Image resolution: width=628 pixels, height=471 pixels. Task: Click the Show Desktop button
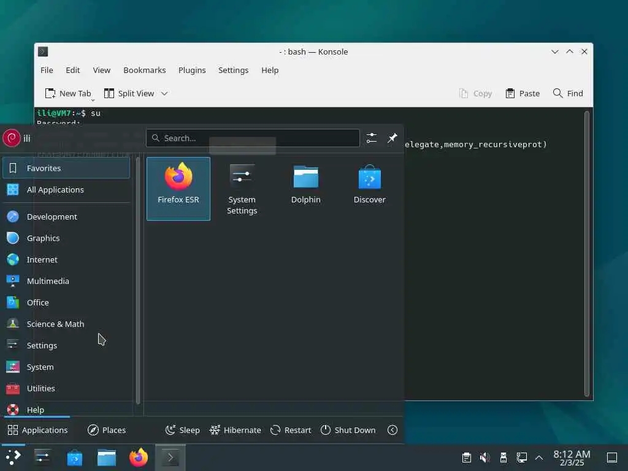612,458
